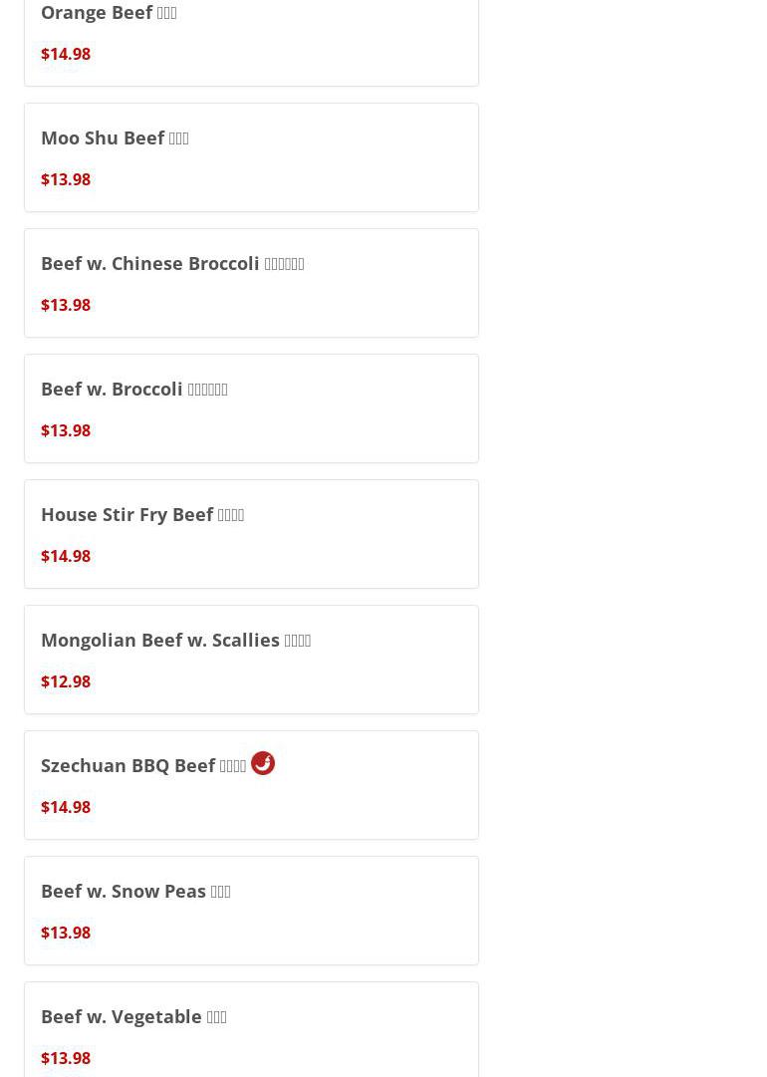Click the $14.98 Szechuan BBQ Beef price

pyautogui.click(x=66, y=807)
